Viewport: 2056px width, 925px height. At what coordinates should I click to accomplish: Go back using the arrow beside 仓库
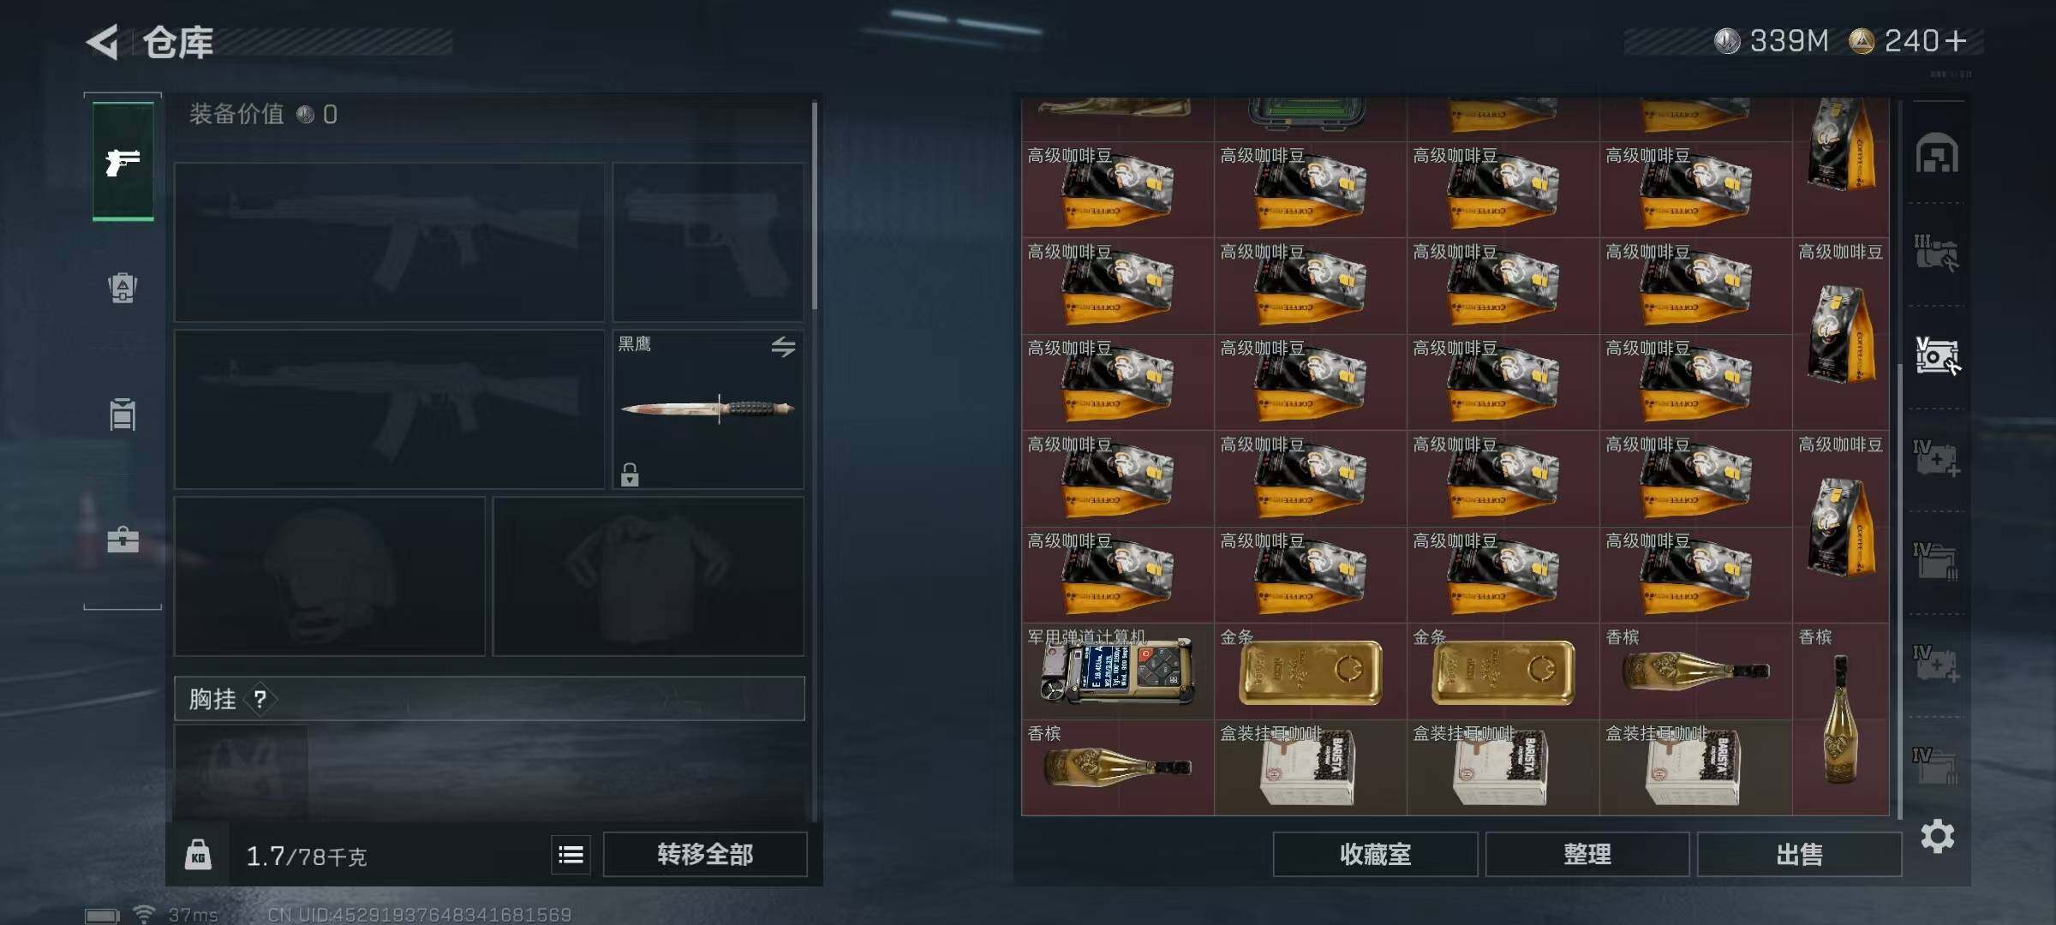click(103, 42)
